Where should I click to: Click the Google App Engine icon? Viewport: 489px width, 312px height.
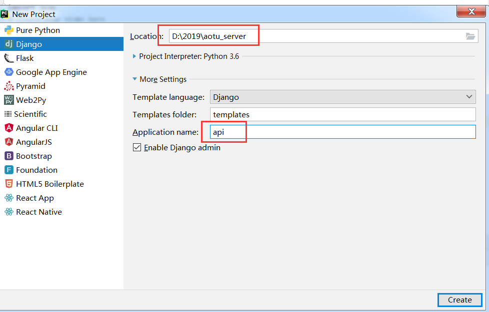click(8, 72)
